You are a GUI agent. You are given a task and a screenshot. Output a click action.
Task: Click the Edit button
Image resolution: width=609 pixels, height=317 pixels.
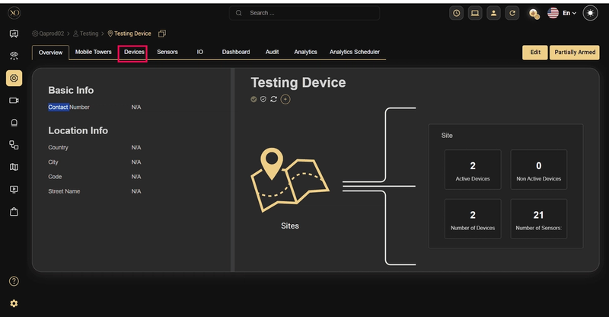tap(535, 53)
